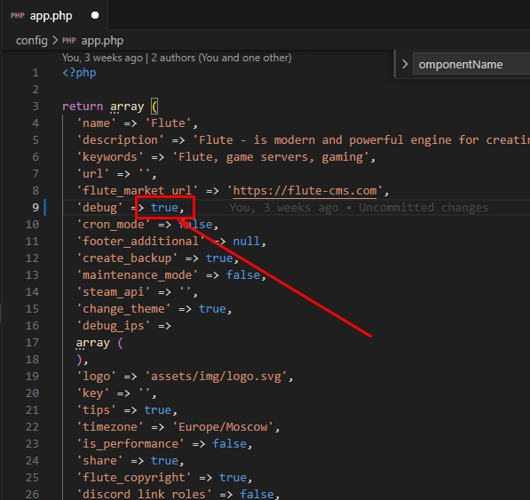Click the 'discord_link_roles' key
Viewport: 530px width, 500px height.
pos(144,495)
